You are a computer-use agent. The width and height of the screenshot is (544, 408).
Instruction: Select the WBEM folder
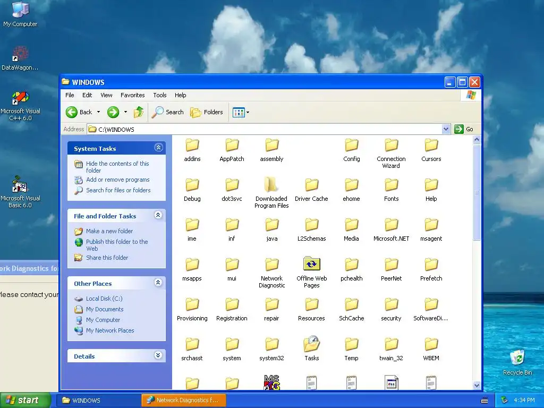point(431,350)
